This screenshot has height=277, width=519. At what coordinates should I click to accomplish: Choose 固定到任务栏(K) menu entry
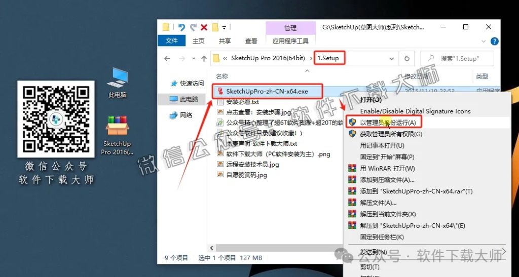coord(382,237)
